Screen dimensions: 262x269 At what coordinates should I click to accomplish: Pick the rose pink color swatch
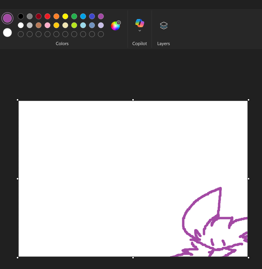[x=47, y=25]
